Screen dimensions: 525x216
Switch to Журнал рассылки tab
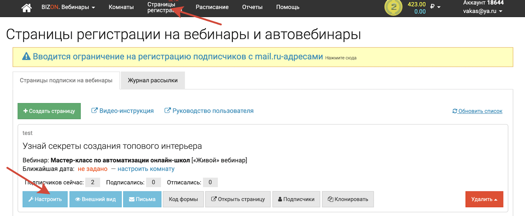[x=153, y=81]
